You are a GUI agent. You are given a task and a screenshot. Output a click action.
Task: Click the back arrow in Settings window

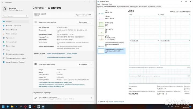click(2, 2)
